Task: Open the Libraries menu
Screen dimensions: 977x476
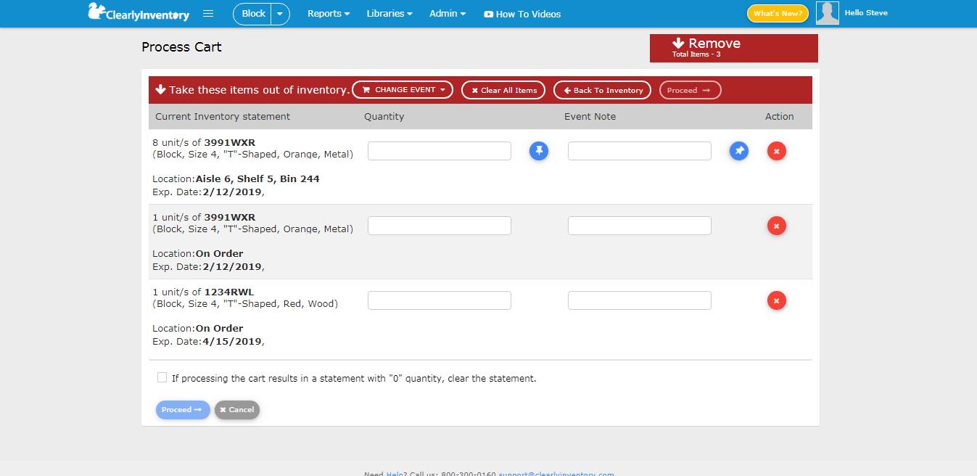Action: pyautogui.click(x=389, y=14)
